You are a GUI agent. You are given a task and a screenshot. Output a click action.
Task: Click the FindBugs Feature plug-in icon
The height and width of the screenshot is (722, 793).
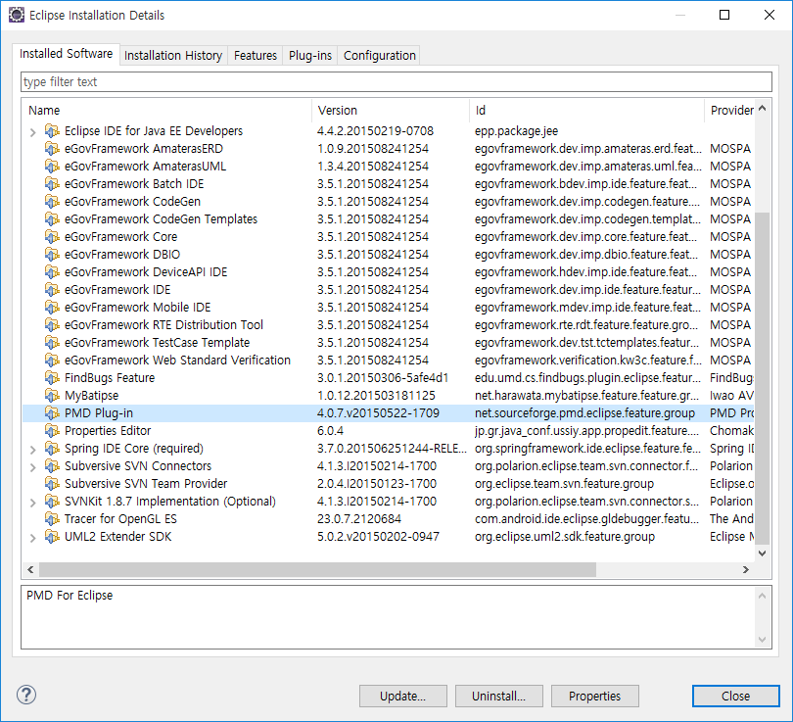point(52,378)
